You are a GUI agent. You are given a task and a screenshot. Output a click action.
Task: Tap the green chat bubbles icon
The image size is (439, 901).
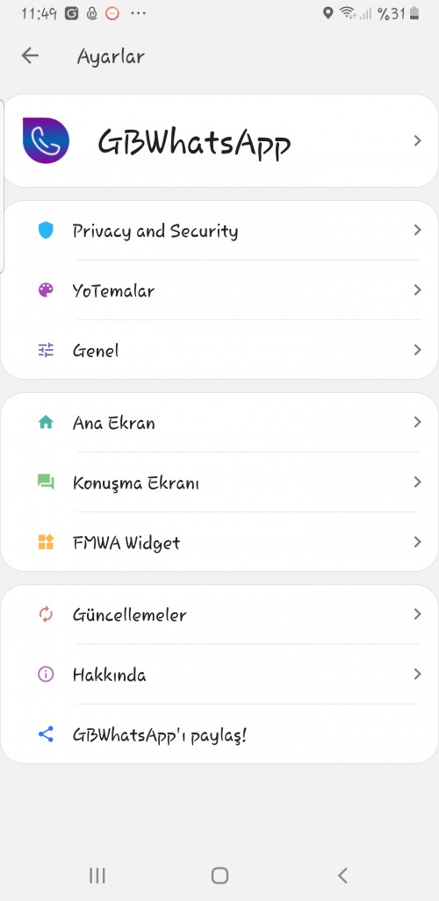click(46, 483)
